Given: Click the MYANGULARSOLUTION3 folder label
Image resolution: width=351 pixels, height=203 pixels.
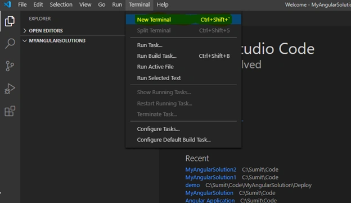Looking at the screenshot, I should tap(57, 40).
